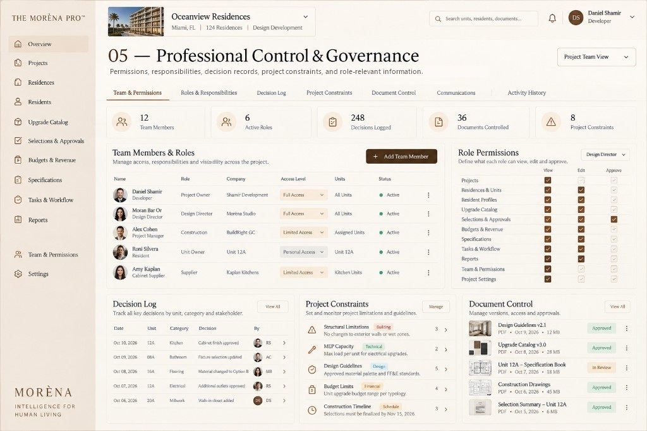Click the notifications bell icon
This screenshot has width=647, height=431.
[x=552, y=18]
